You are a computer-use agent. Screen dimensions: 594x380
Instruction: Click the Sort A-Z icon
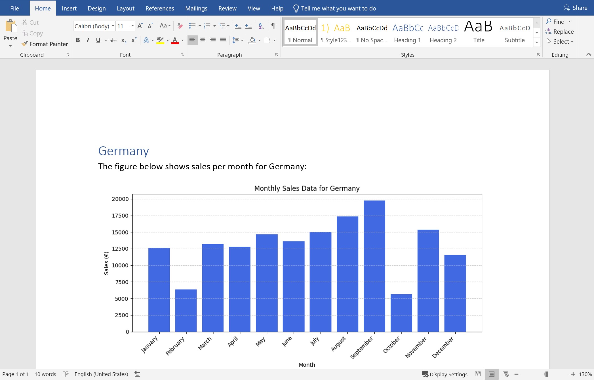pos(261,26)
